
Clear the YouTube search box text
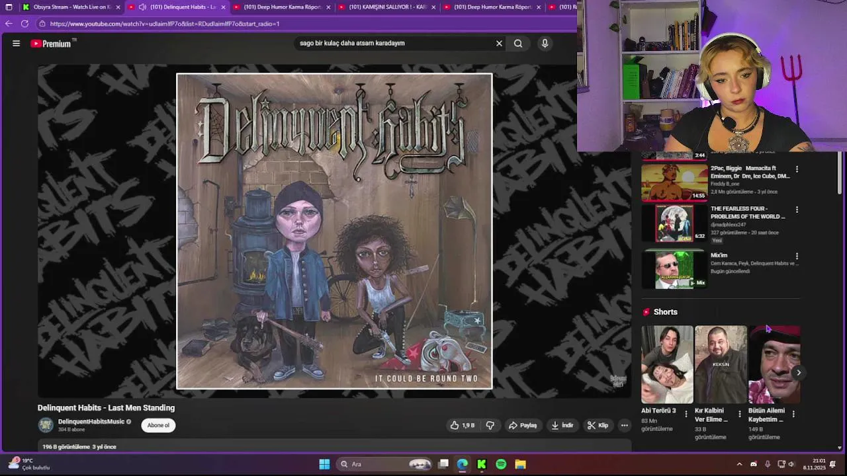tap(499, 44)
